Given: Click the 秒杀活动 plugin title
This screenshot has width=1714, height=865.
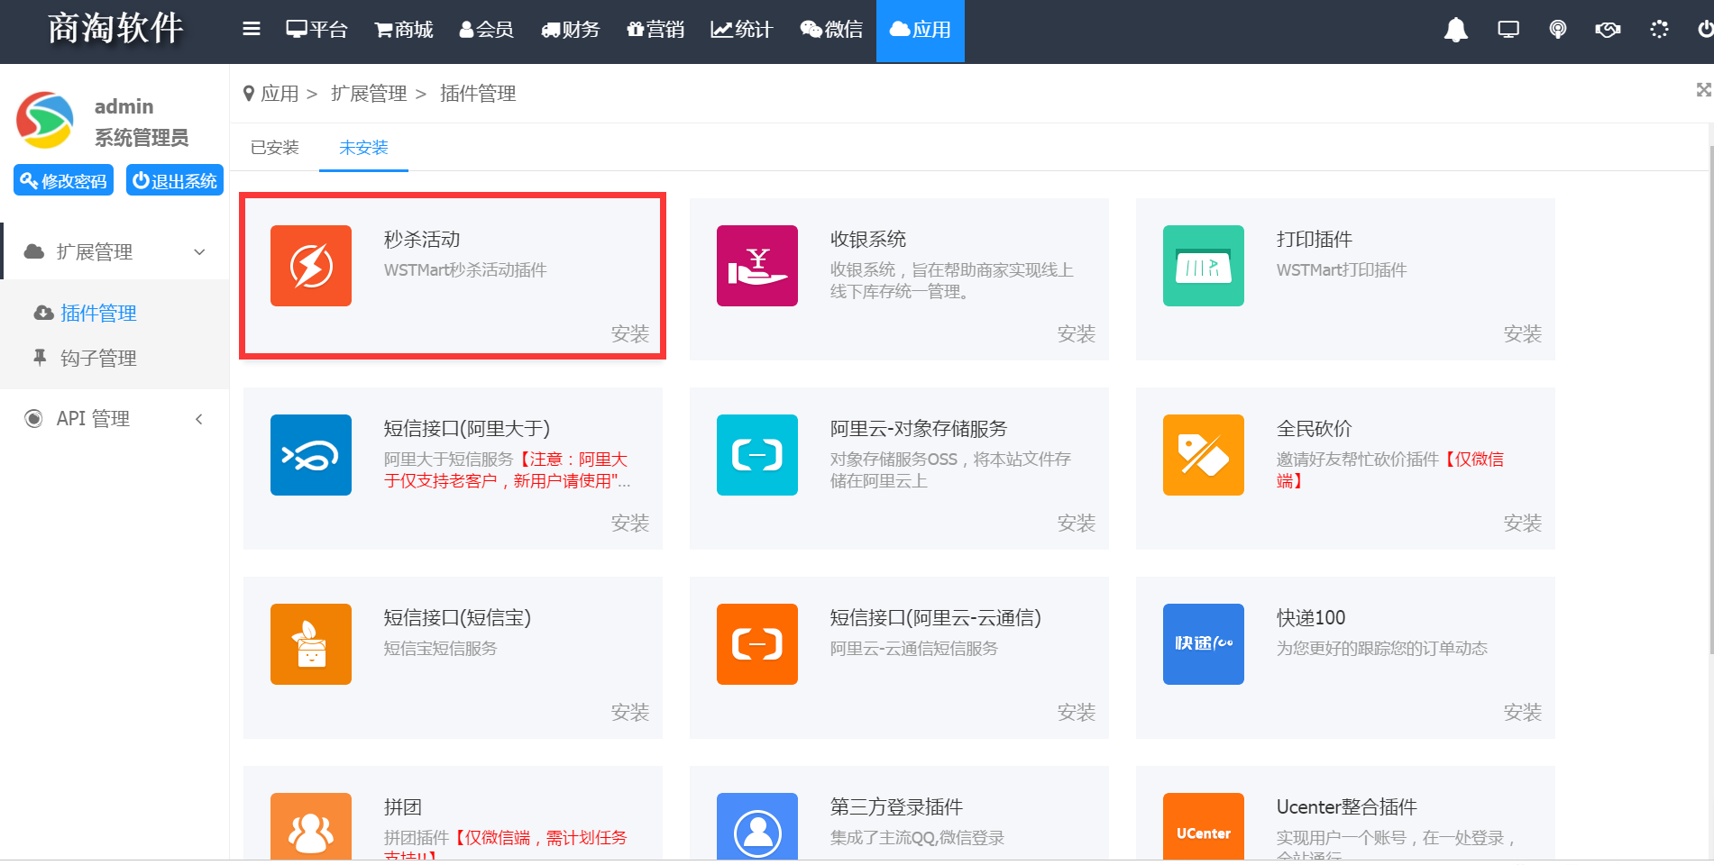Looking at the screenshot, I should click(422, 239).
